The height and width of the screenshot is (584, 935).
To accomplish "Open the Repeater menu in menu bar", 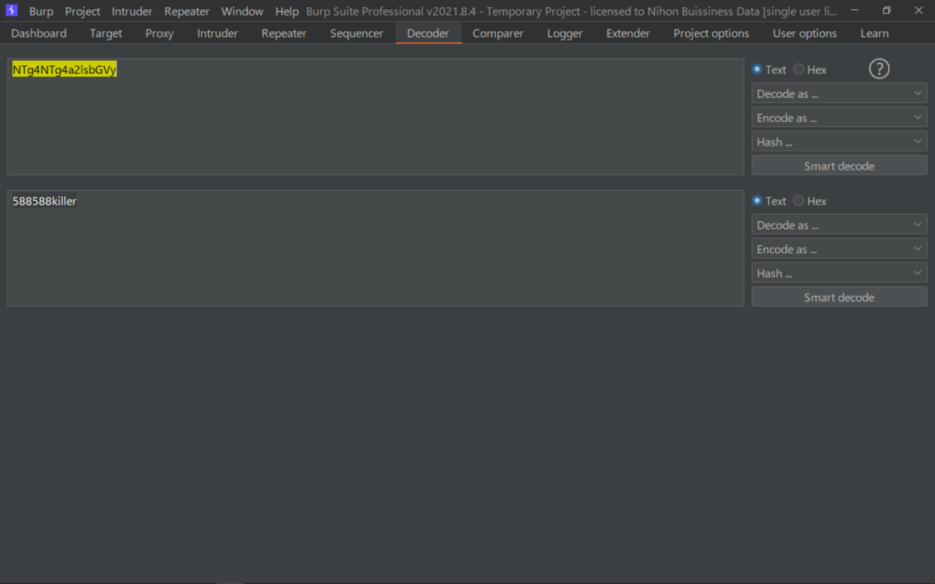I will coord(187,12).
